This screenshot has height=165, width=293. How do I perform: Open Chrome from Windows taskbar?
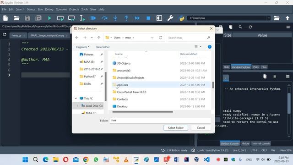click(86, 159)
